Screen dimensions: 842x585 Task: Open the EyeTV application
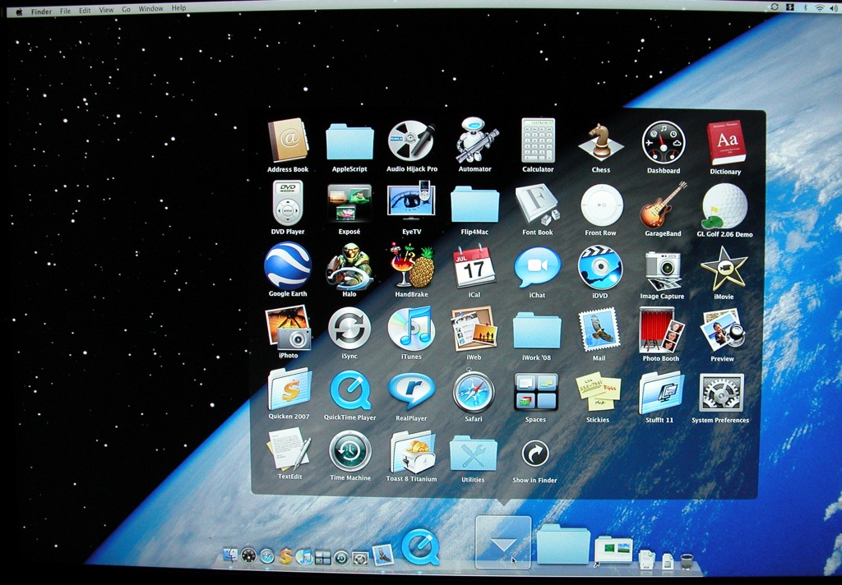412,202
